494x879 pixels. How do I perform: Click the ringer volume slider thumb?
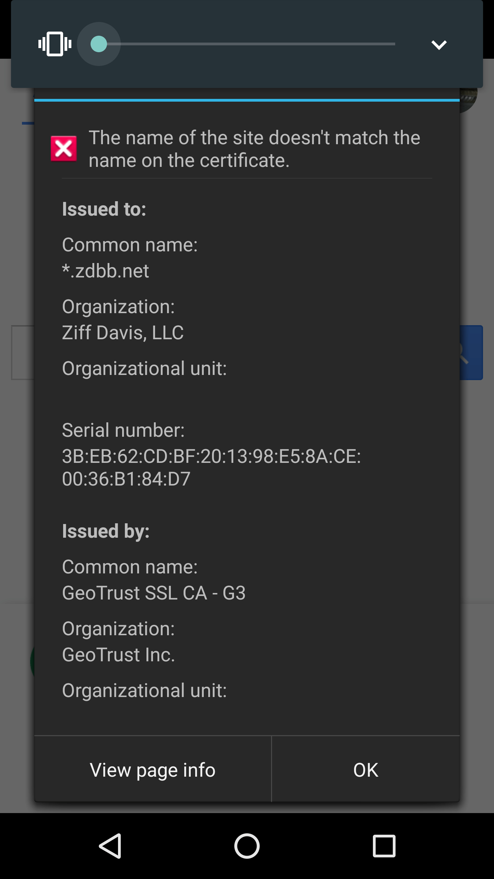click(99, 44)
